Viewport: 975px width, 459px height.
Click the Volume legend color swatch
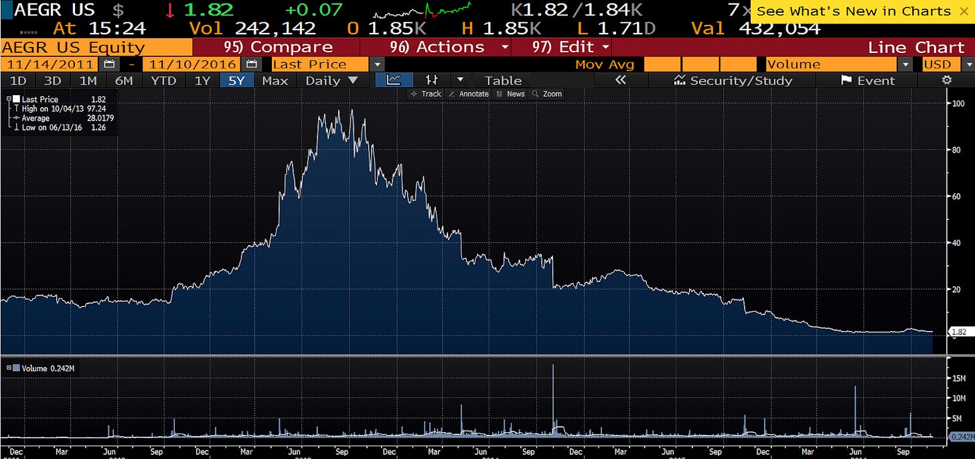[x=16, y=368]
